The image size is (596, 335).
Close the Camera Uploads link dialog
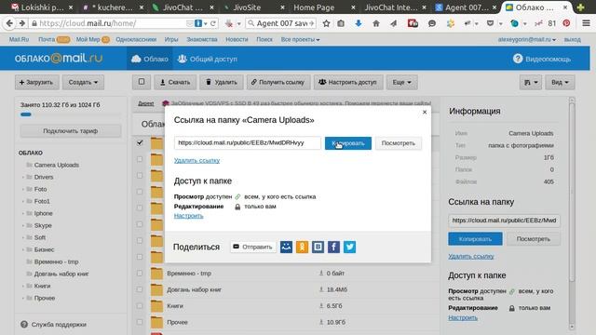[x=425, y=112]
